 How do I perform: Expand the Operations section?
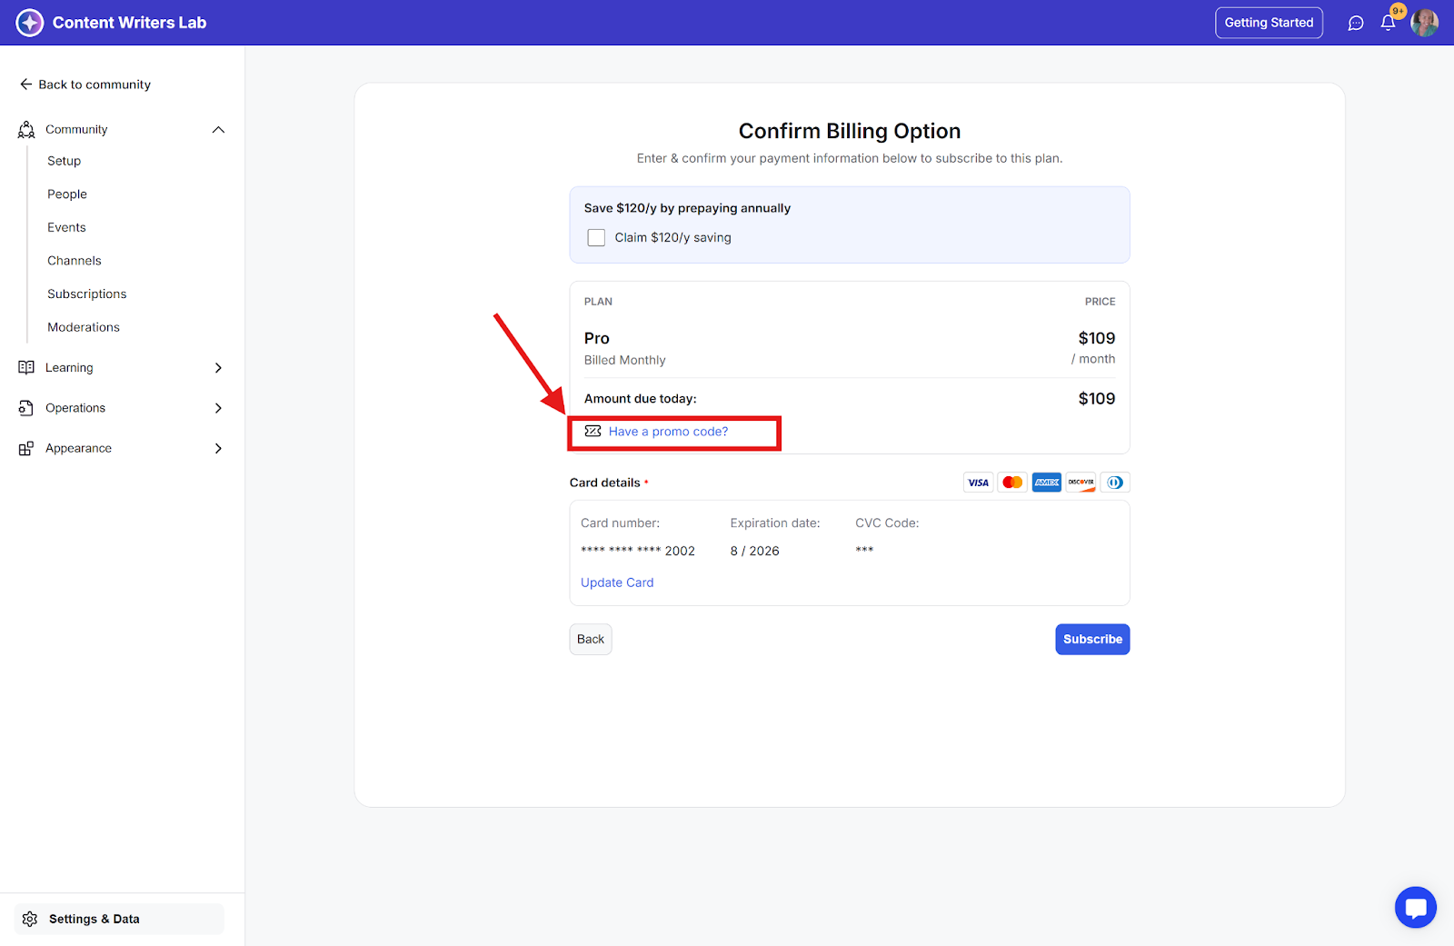tap(218, 408)
